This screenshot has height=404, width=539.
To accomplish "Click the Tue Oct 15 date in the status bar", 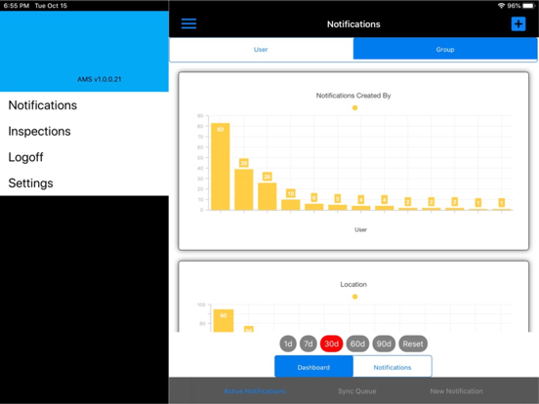I will click(51, 6).
